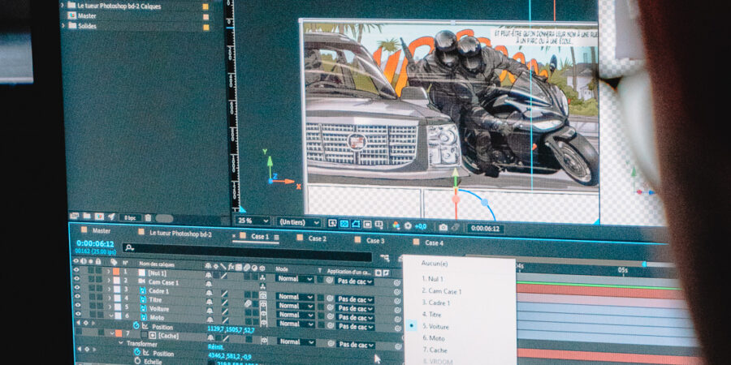Close the Case 1 timeline tab
This screenshot has width=731, height=365.
(x=234, y=235)
